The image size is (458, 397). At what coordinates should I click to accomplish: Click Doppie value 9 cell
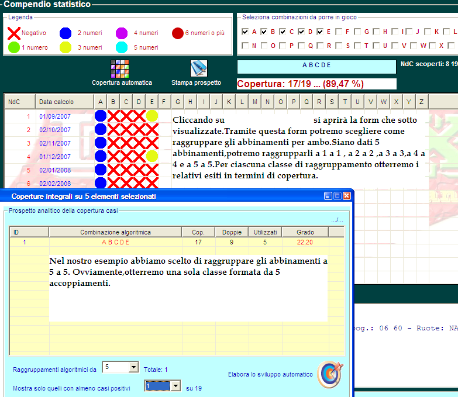click(x=232, y=242)
